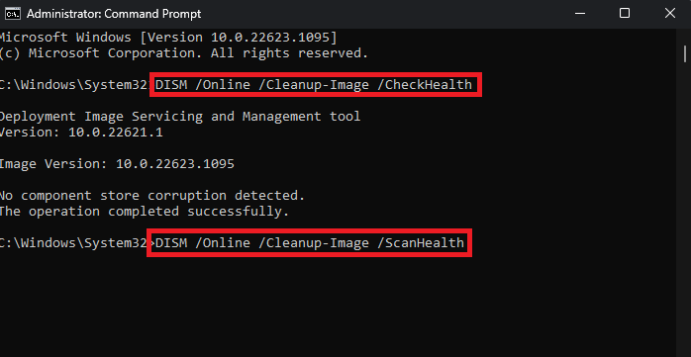The height and width of the screenshot is (357, 691).
Task: Click the first C:\Windows\System32 prompt path
Action: pyautogui.click(x=74, y=84)
